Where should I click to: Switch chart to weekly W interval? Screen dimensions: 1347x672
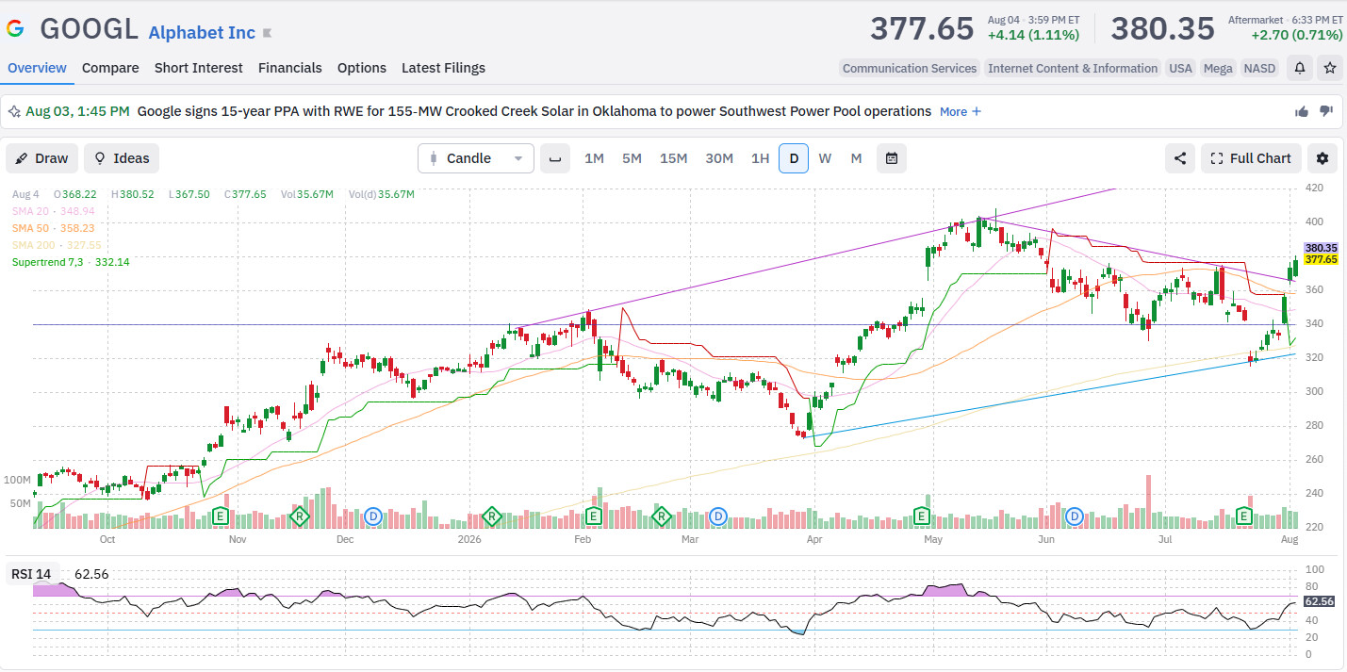(x=825, y=158)
